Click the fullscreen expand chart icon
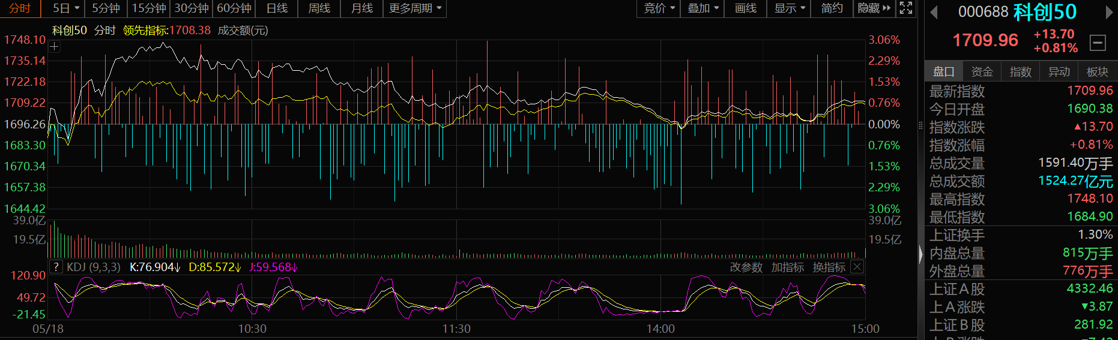This screenshot has width=1118, height=340. (905, 8)
